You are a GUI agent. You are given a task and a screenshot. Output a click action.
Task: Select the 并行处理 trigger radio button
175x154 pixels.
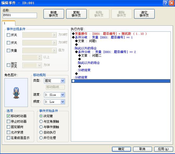point(41,138)
